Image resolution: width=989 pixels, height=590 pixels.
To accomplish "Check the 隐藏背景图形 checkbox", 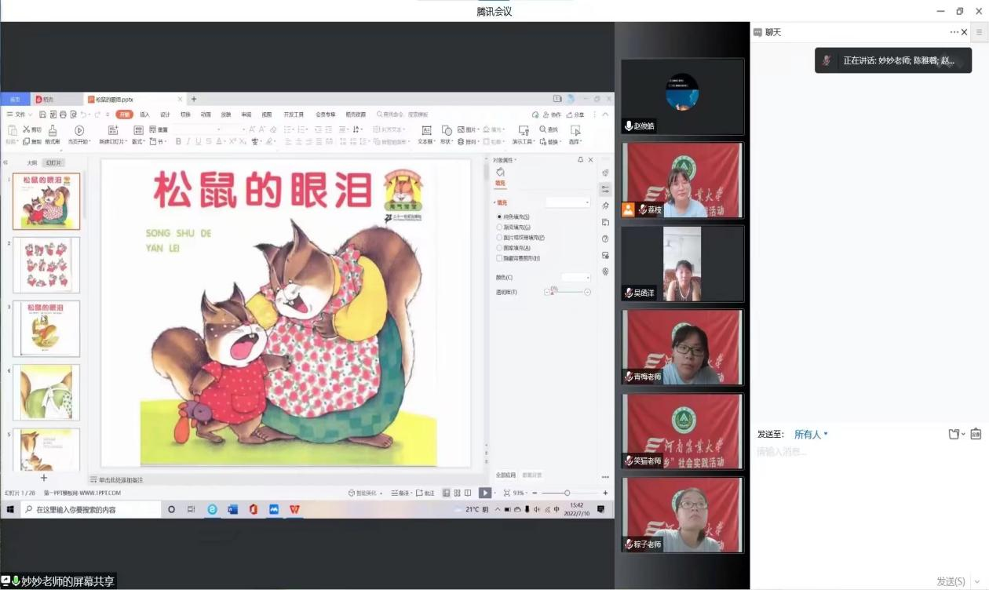I will coord(499,257).
